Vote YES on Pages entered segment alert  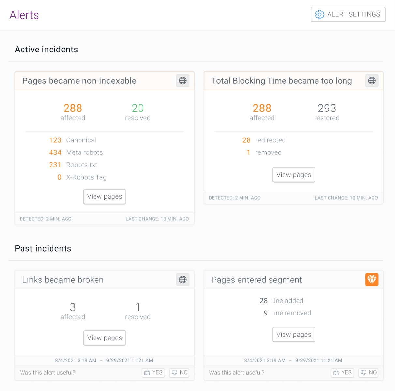click(343, 372)
